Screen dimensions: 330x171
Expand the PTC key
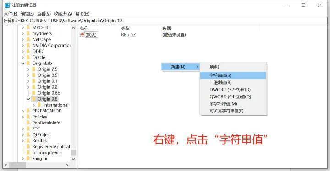23,129
